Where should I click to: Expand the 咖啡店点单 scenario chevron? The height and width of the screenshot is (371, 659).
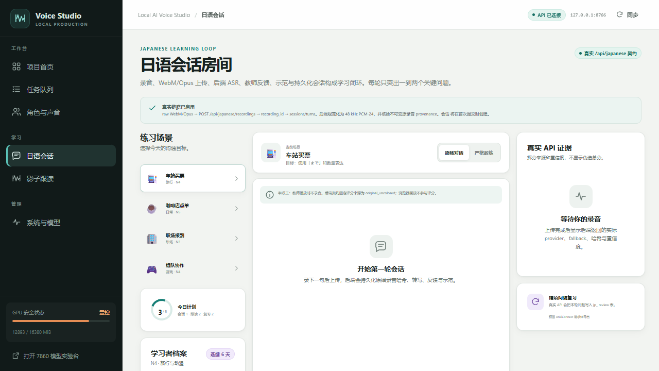[x=236, y=209]
